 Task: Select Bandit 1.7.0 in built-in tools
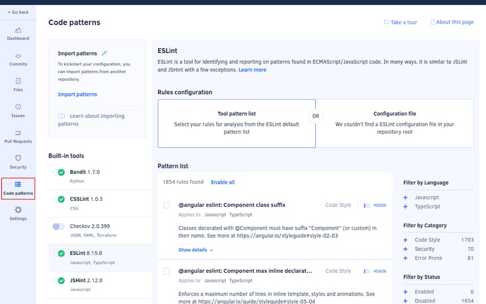point(100,176)
